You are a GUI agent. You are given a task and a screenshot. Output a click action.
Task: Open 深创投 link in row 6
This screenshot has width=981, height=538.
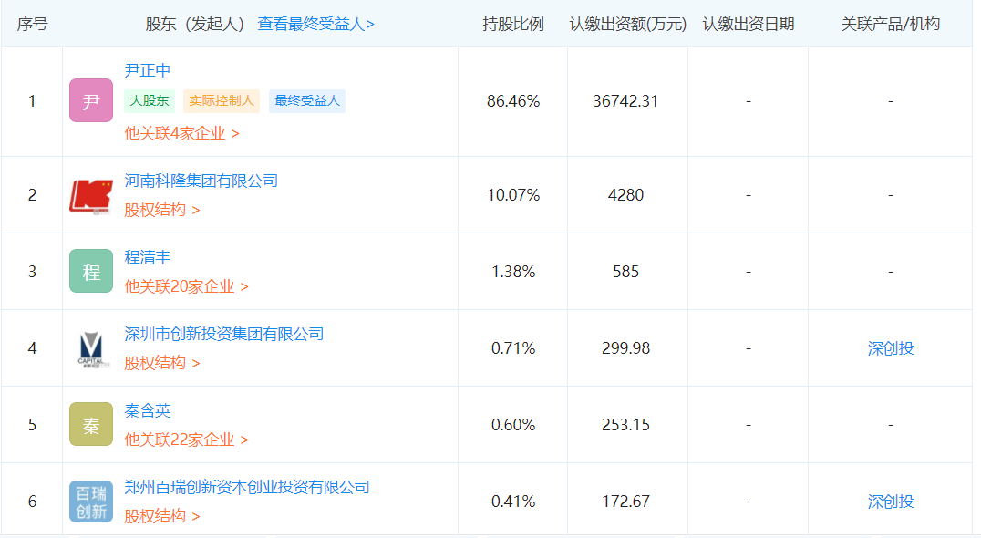pyautogui.click(x=890, y=502)
